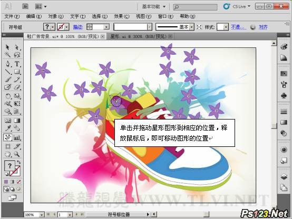Image resolution: width=292 pixels, height=219 pixels.
Task: Open the 文件 menu
Action: (x=12, y=16)
